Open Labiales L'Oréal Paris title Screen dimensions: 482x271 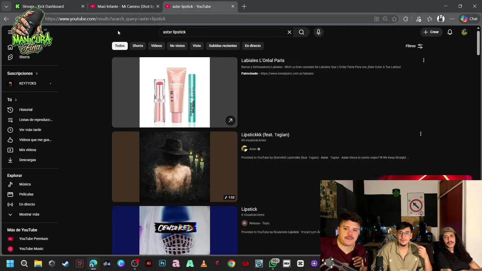(x=263, y=60)
